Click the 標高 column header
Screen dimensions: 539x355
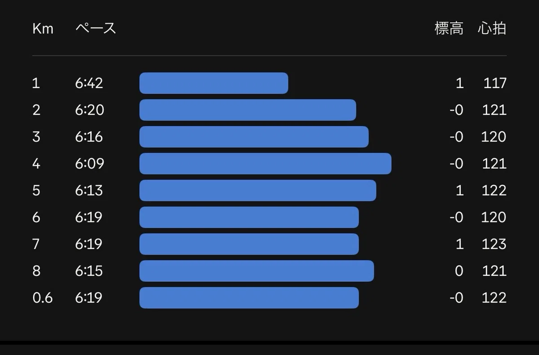(x=449, y=29)
